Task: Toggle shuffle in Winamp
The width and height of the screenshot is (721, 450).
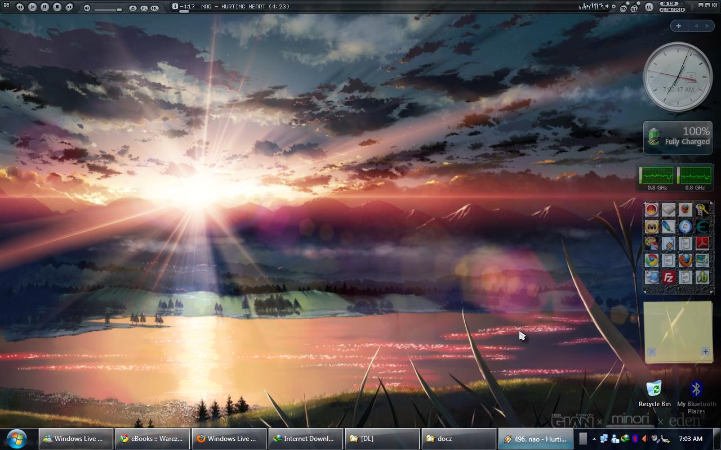Action: 624,8
